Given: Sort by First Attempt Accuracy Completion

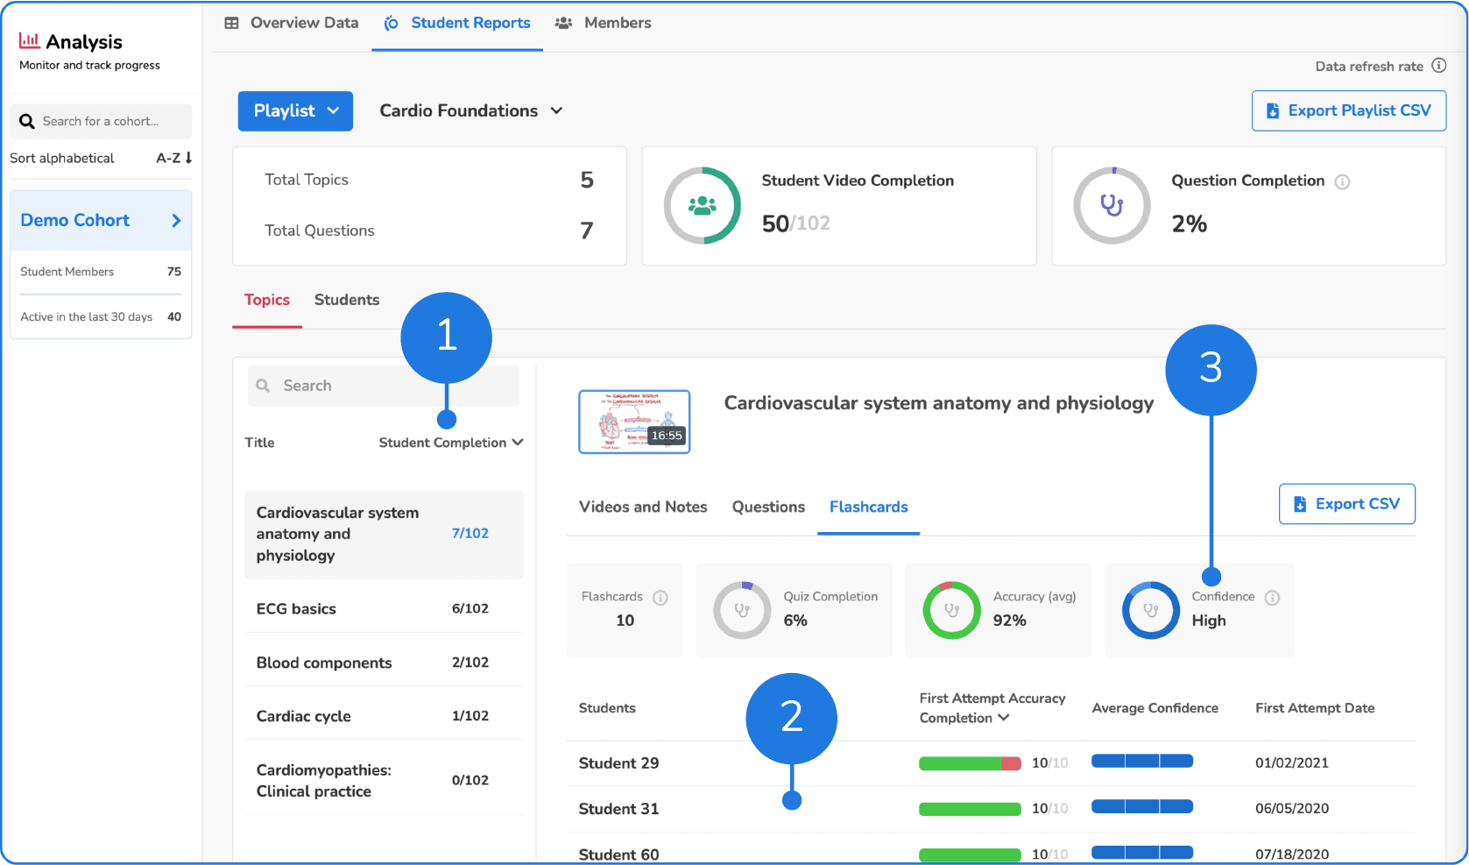Looking at the screenshot, I should point(992,708).
